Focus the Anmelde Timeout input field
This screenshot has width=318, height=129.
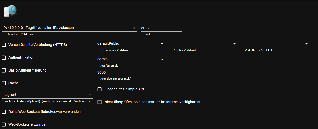pos(131,72)
